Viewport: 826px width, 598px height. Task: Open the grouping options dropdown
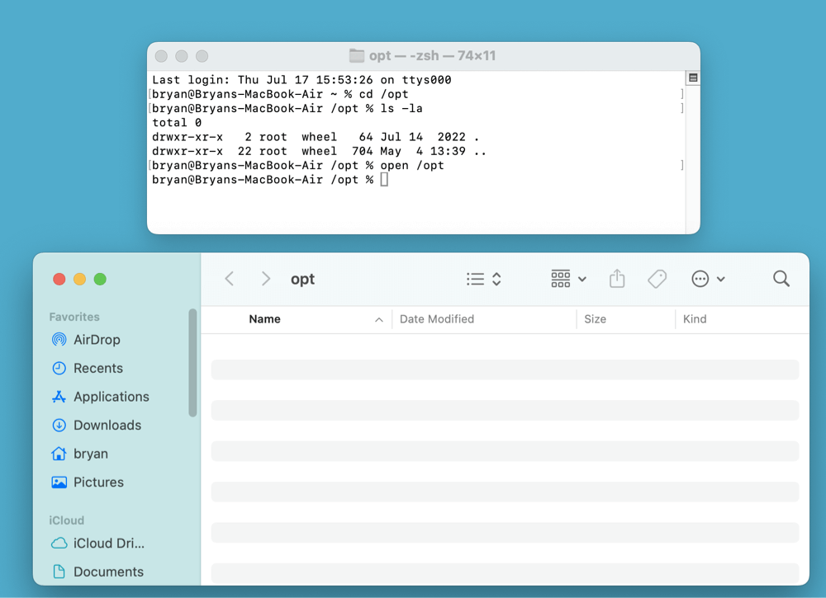point(567,279)
